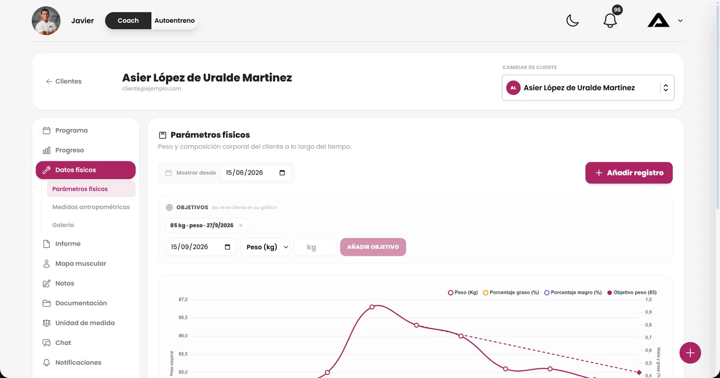Open notifications bell with 96 badge
The image size is (720, 378).
pos(610,21)
